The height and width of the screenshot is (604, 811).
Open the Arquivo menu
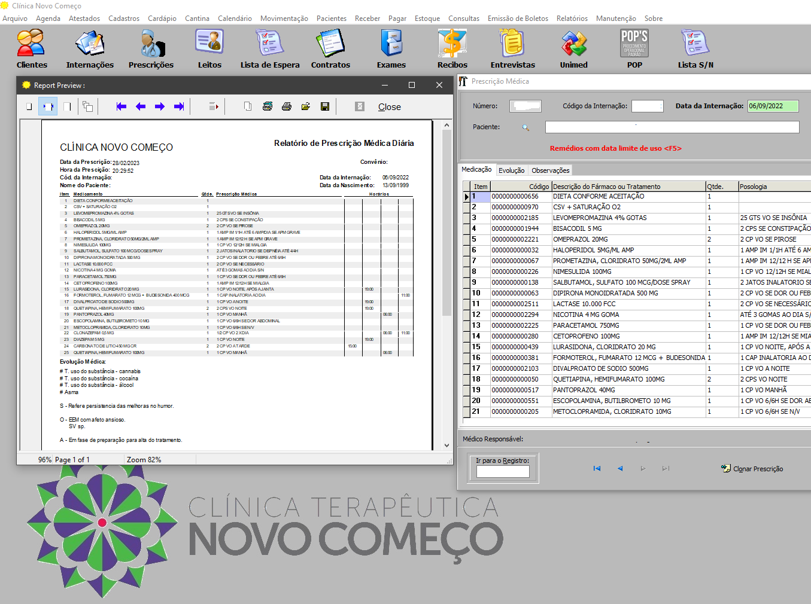click(x=15, y=19)
